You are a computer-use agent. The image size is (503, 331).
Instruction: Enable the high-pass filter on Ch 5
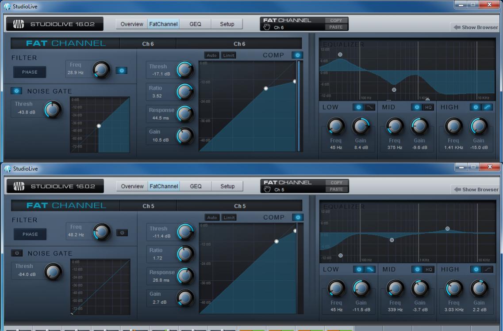pos(122,233)
